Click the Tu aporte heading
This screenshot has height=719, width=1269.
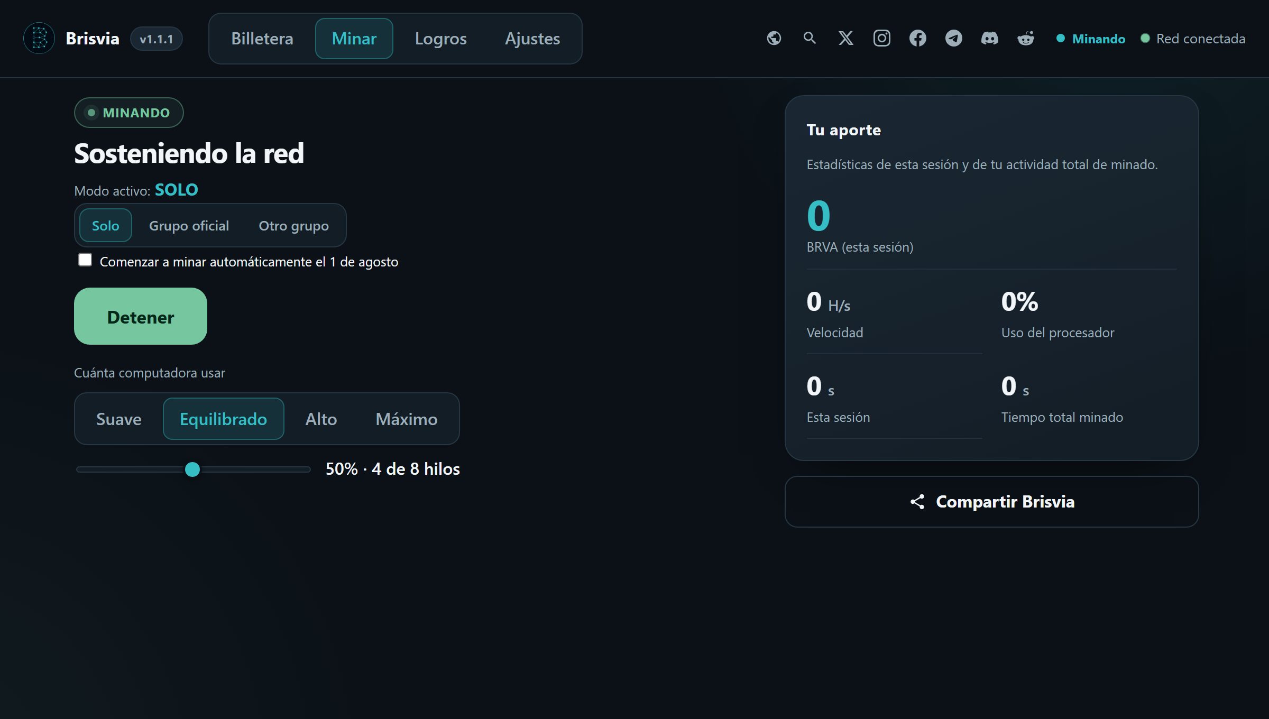844,130
